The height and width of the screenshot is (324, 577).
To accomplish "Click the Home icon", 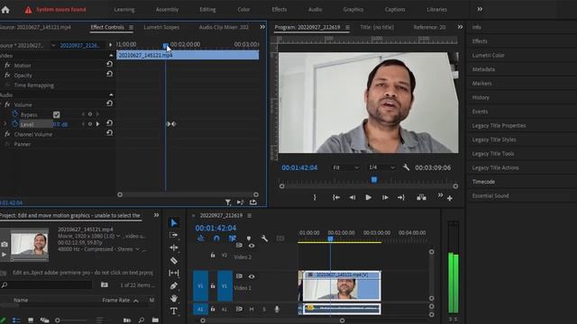I will point(5,10).
